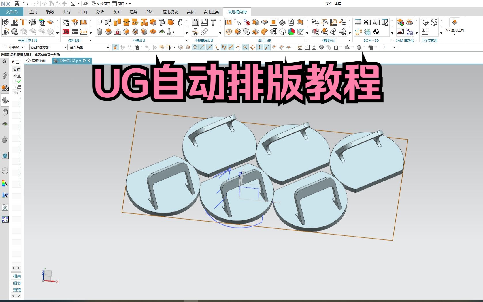Click the wrench tool icon in 冲模设计 group

[161, 22]
